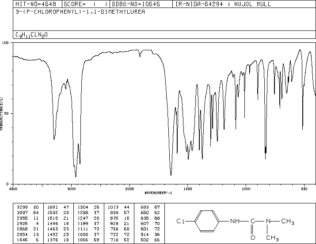Select the molecular formula C9H11ClN2O
This screenshot has height=244, width=316.
coord(32,35)
